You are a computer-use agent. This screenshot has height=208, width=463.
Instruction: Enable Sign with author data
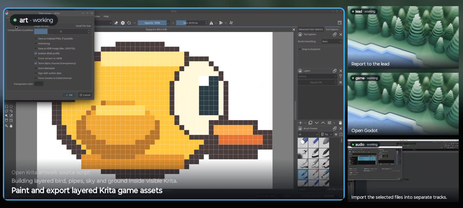[36, 73]
